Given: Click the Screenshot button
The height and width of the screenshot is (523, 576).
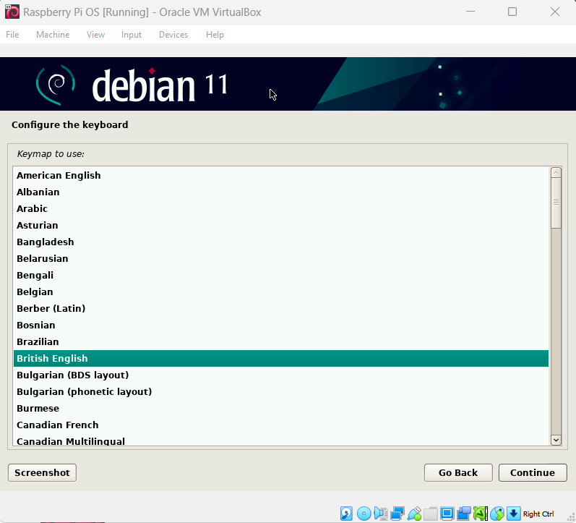Looking at the screenshot, I should [x=42, y=472].
